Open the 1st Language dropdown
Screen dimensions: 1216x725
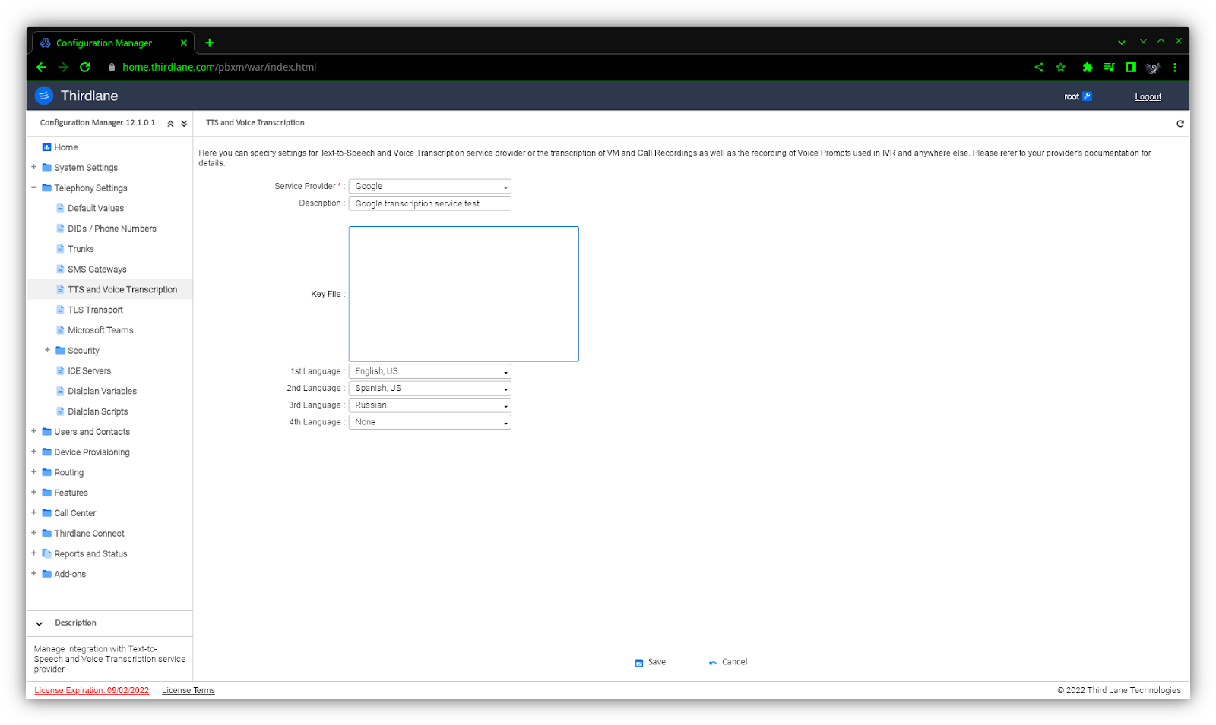click(x=430, y=371)
